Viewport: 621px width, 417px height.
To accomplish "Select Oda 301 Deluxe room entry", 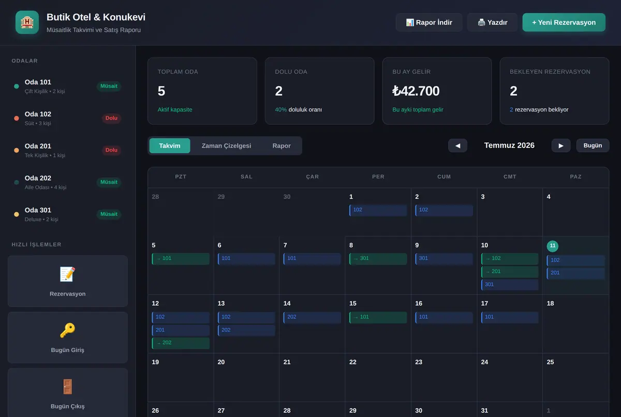I will [x=68, y=214].
